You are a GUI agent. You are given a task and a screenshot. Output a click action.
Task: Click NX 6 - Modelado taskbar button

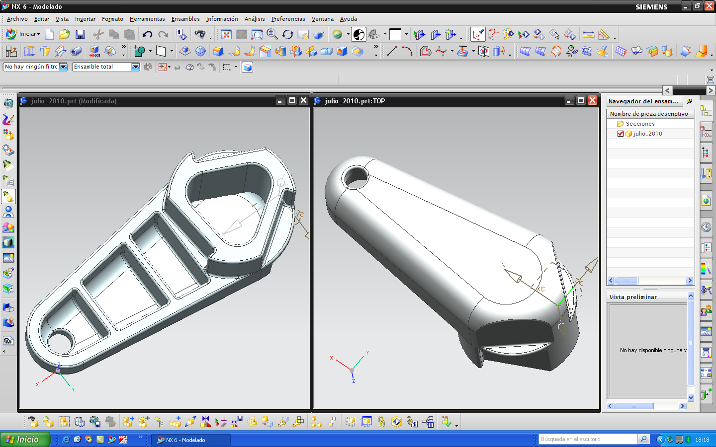tap(191, 440)
